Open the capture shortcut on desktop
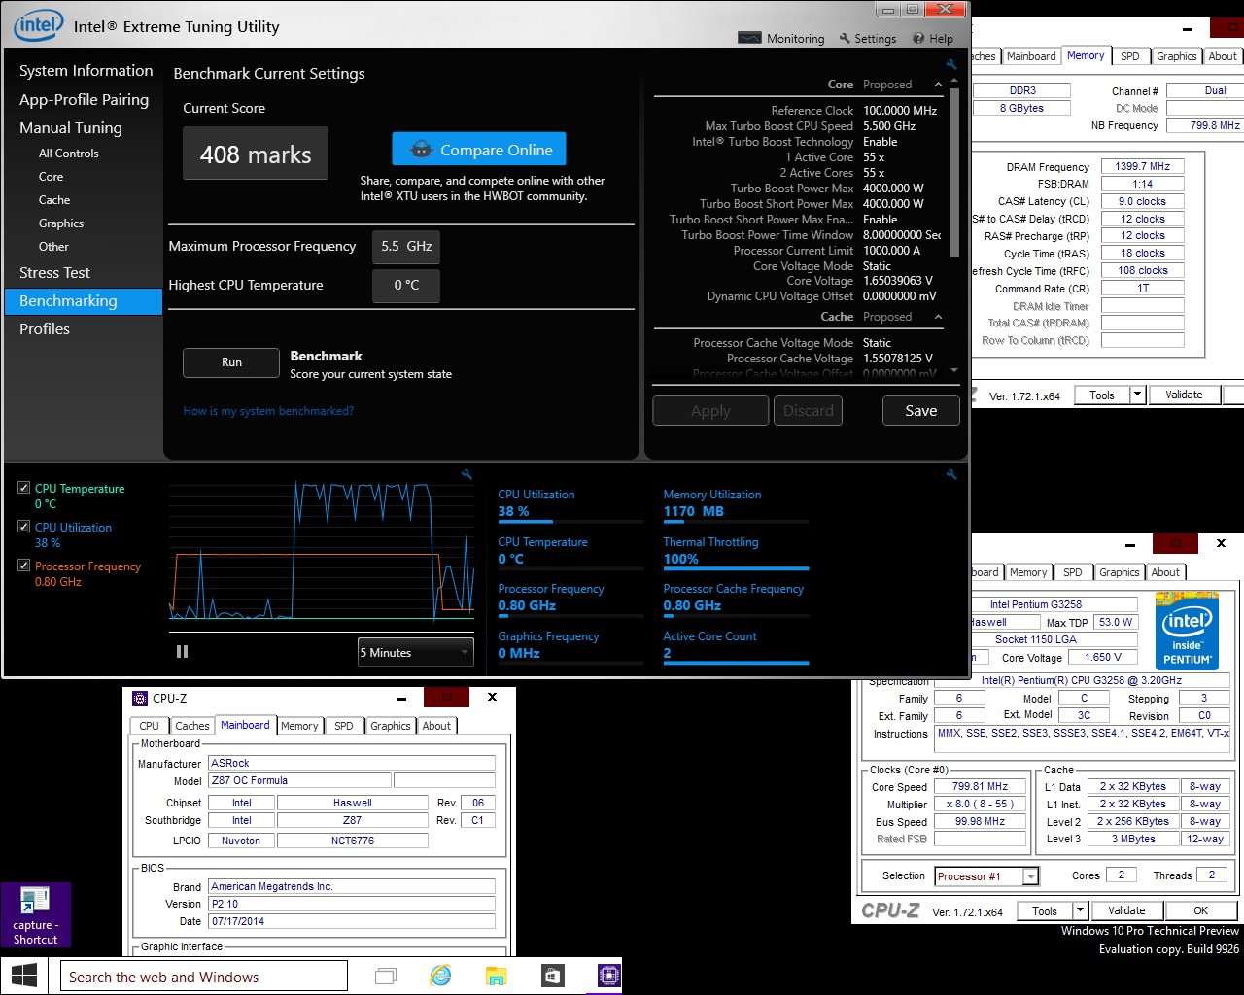1244x995 pixels. tap(36, 914)
